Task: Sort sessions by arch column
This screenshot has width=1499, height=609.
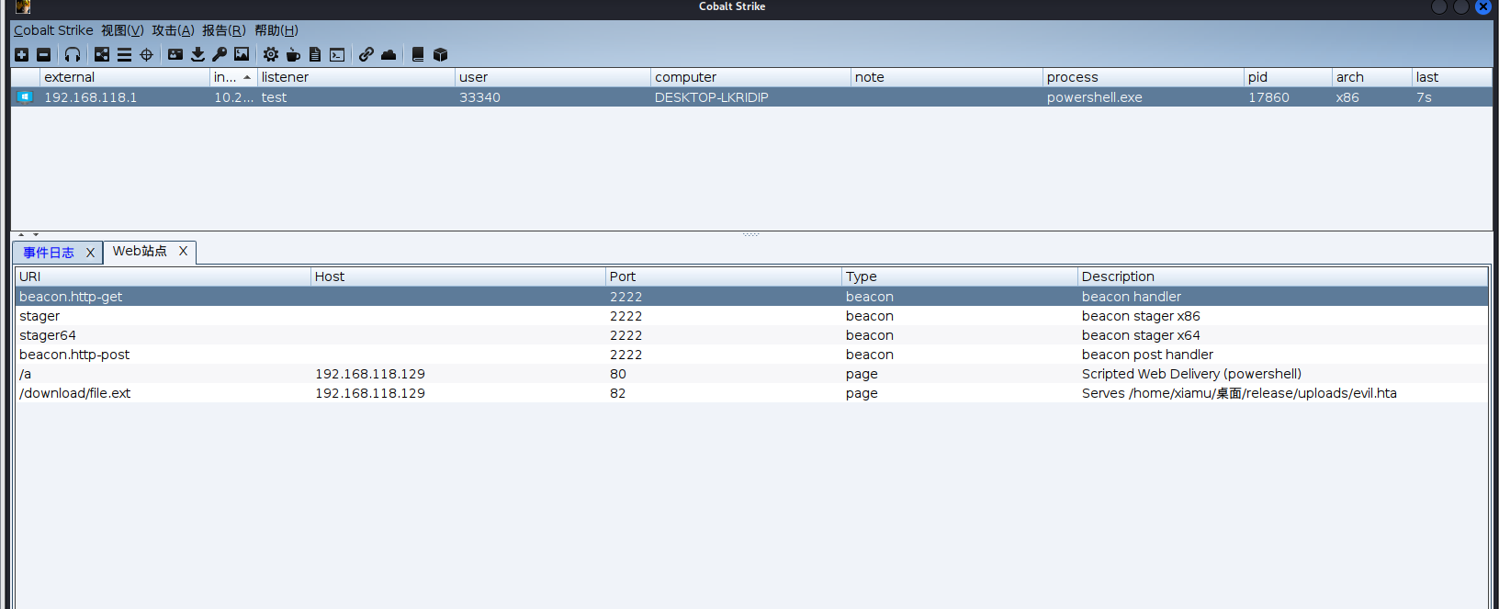Action: tap(1371, 77)
